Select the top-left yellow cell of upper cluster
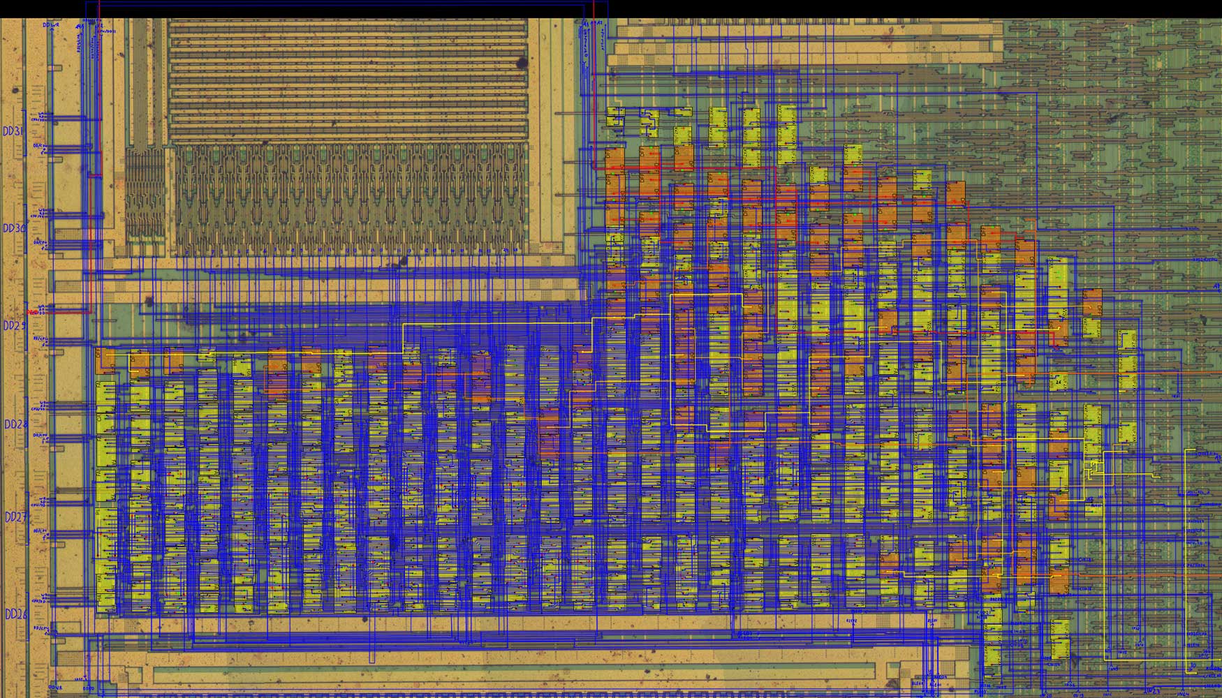Screen dimensions: 1222x698 (615, 116)
